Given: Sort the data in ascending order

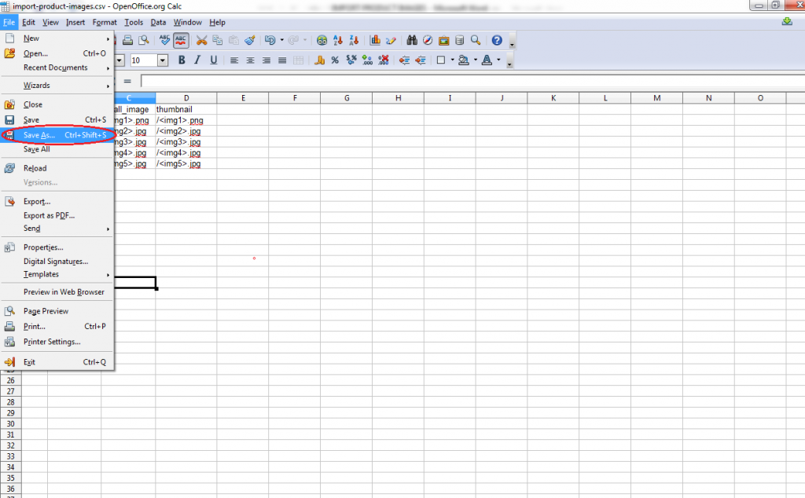Looking at the screenshot, I should click(338, 40).
